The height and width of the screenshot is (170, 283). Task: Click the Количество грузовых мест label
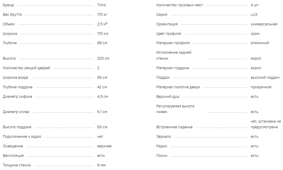(180, 5)
